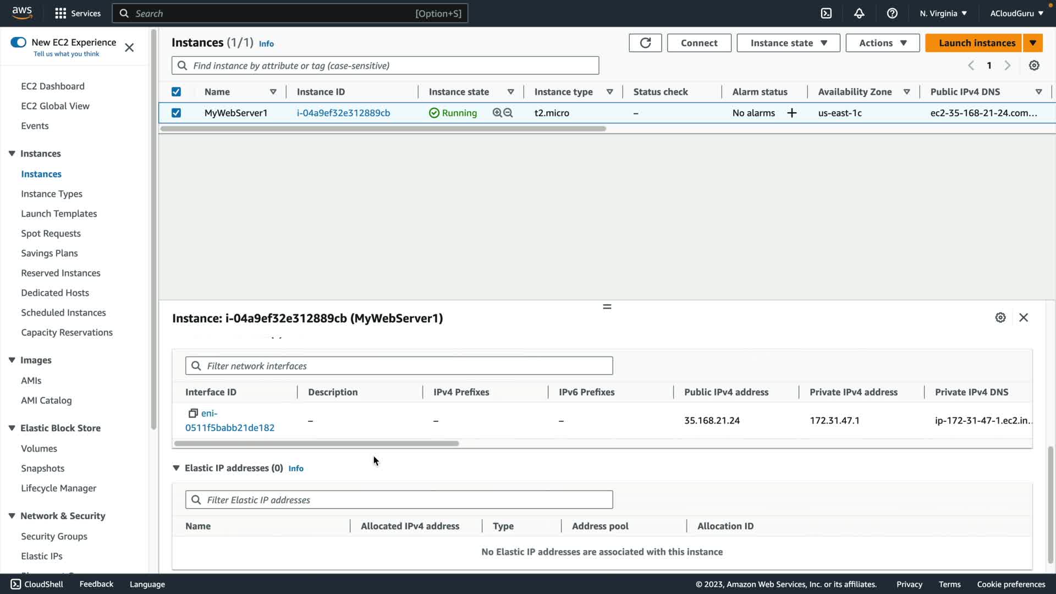The width and height of the screenshot is (1056, 594).
Task: Open instances table preferences gear
Action: pos(1034,65)
